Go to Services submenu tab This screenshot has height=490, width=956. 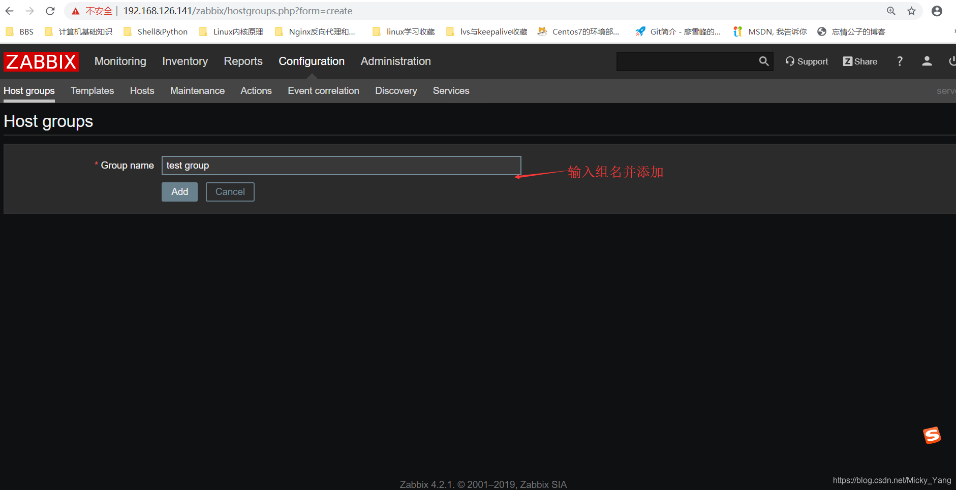[x=451, y=91]
